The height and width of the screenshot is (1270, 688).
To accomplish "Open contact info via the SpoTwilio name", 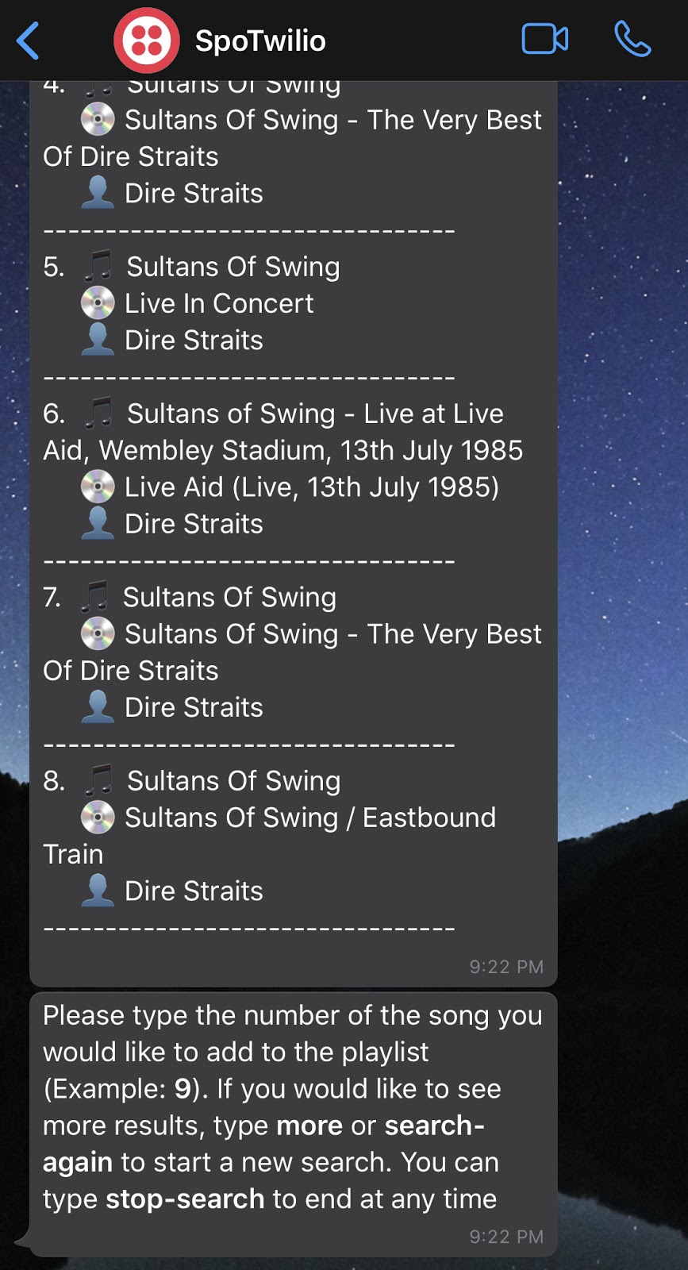I will click(x=260, y=40).
